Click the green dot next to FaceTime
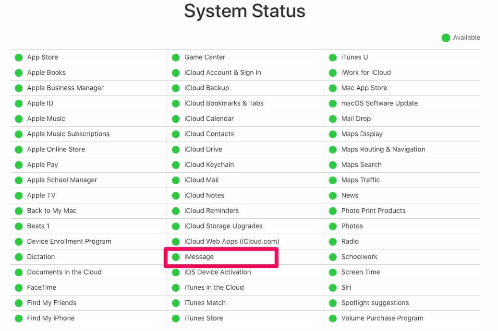 [19, 288]
